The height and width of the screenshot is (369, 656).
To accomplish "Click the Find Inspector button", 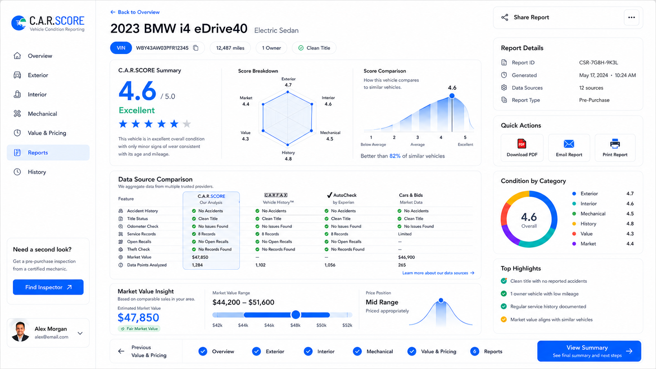I will click(x=48, y=287).
